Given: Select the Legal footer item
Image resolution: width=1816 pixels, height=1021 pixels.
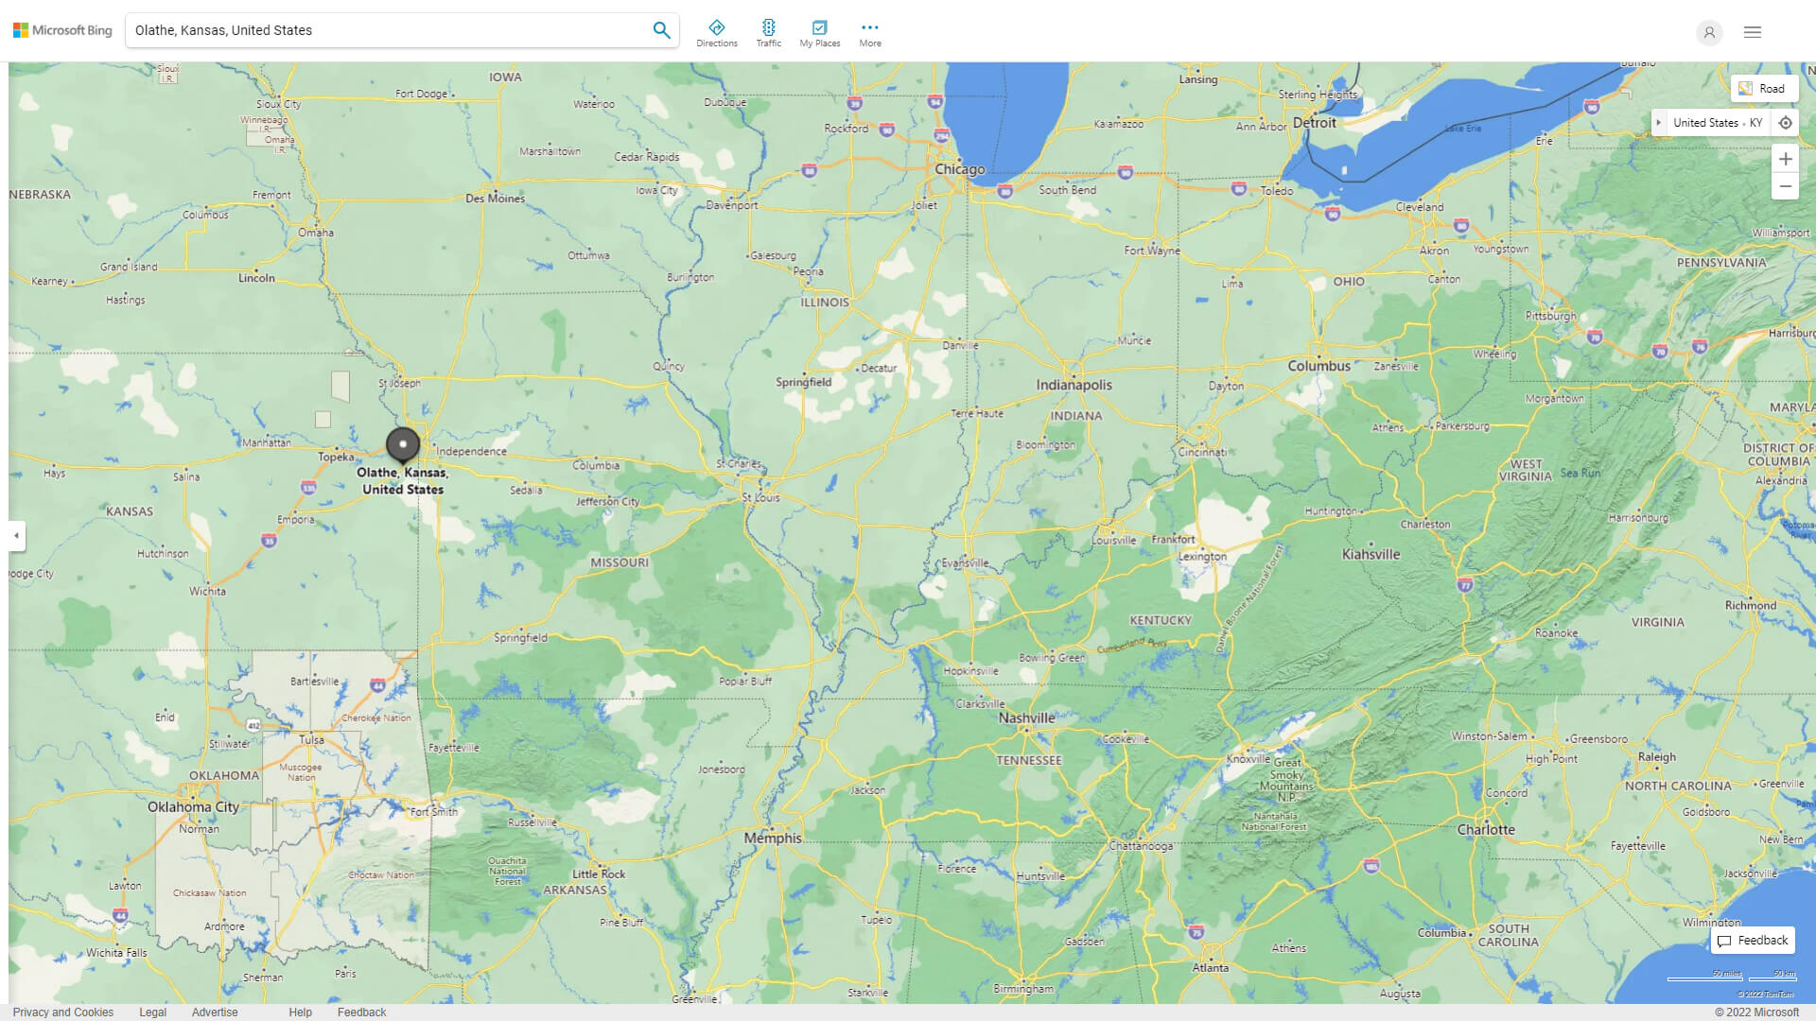Looking at the screenshot, I should coord(152,1012).
